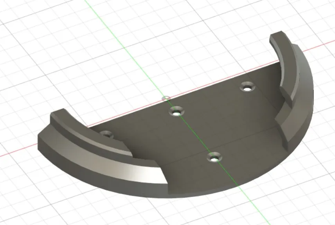Select the origin point marker
The image size is (335, 225).
point(166,98)
